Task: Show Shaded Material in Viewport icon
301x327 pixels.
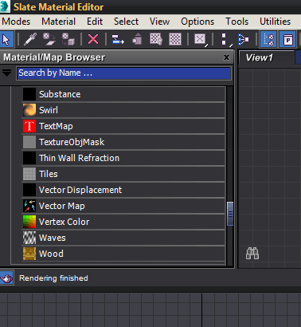Action: [156, 39]
